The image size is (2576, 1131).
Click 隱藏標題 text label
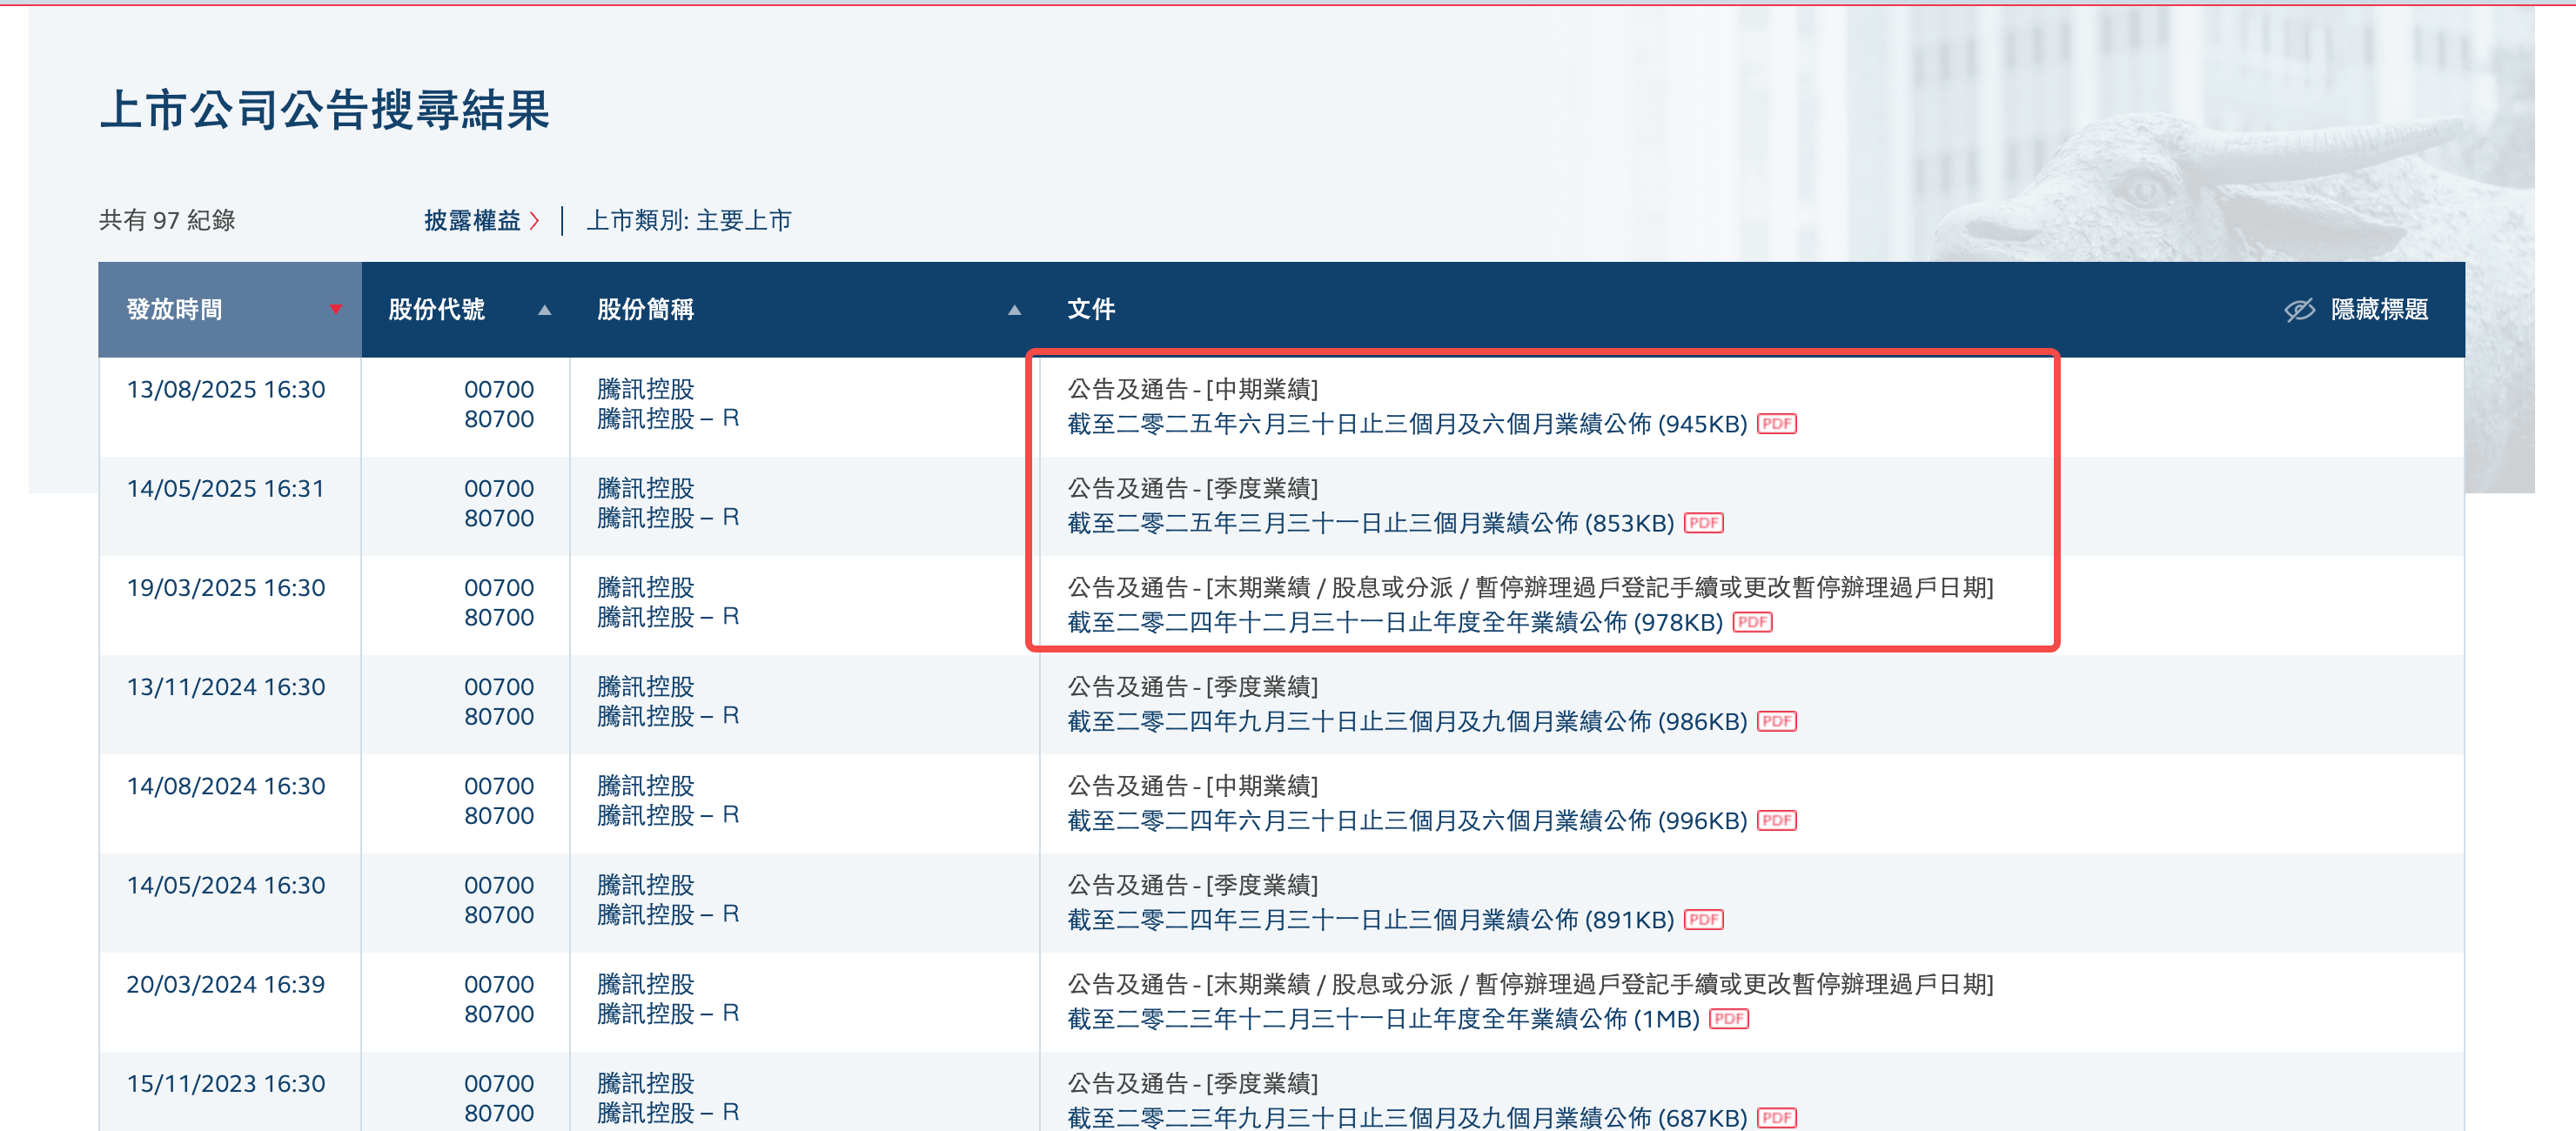2379,310
